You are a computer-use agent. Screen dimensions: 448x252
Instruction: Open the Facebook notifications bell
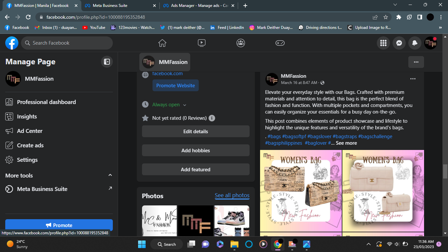(x=415, y=43)
